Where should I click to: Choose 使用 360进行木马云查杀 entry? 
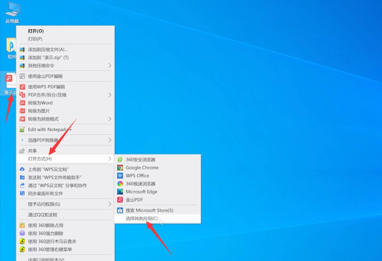point(65,241)
